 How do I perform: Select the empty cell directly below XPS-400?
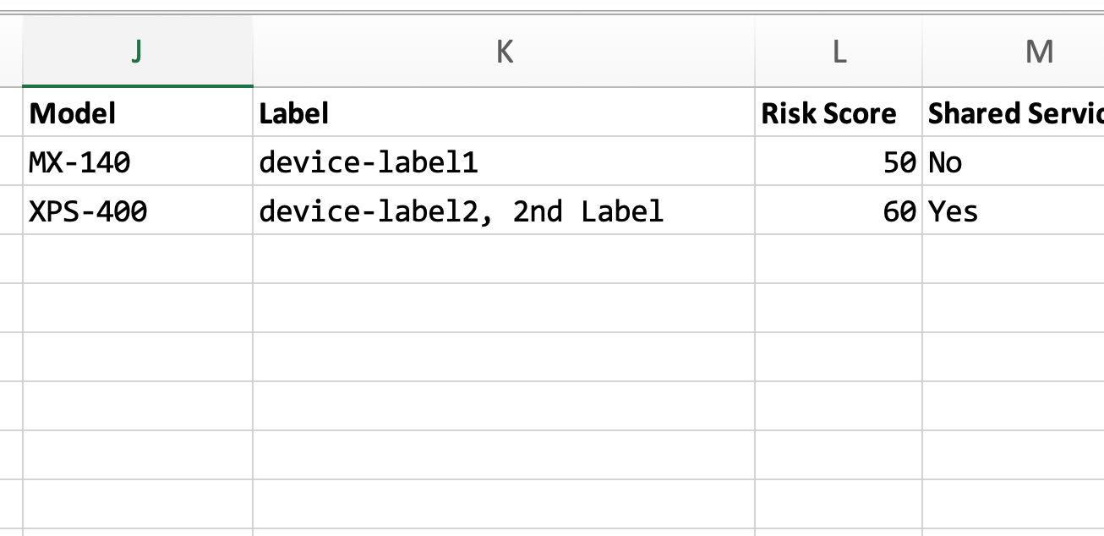137,260
